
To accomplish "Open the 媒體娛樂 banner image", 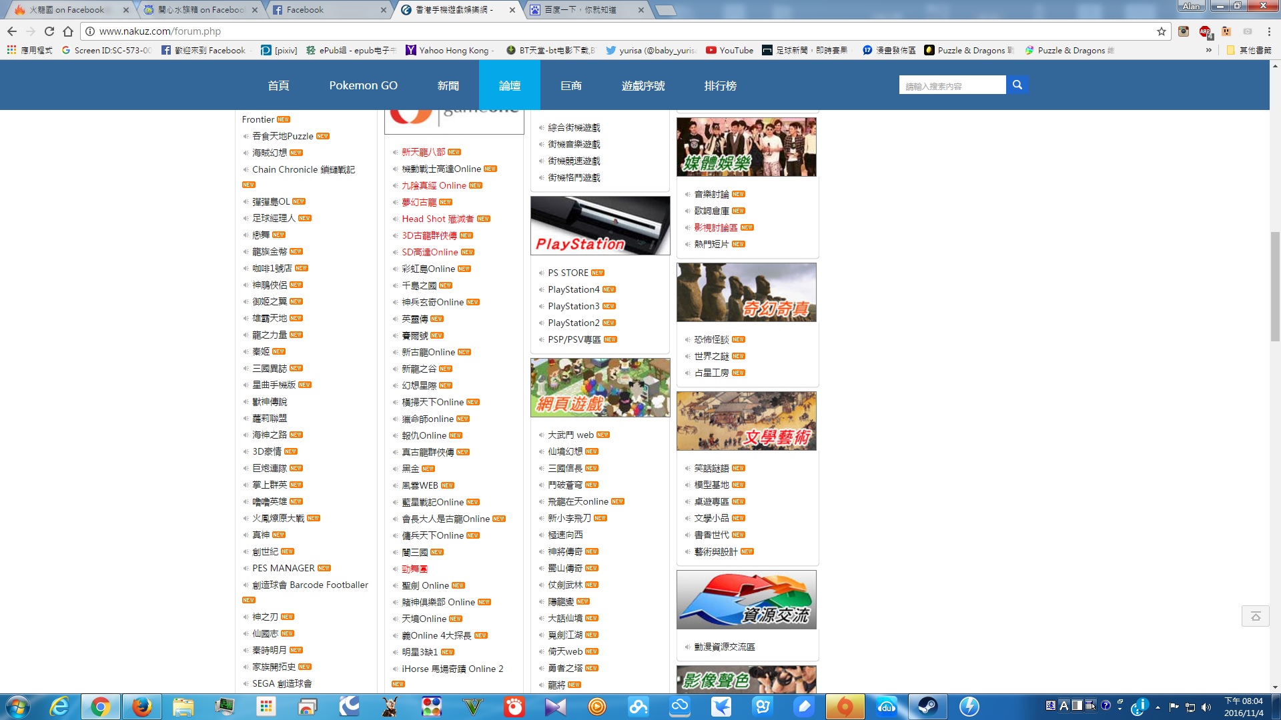I will [x=746, y=147].
